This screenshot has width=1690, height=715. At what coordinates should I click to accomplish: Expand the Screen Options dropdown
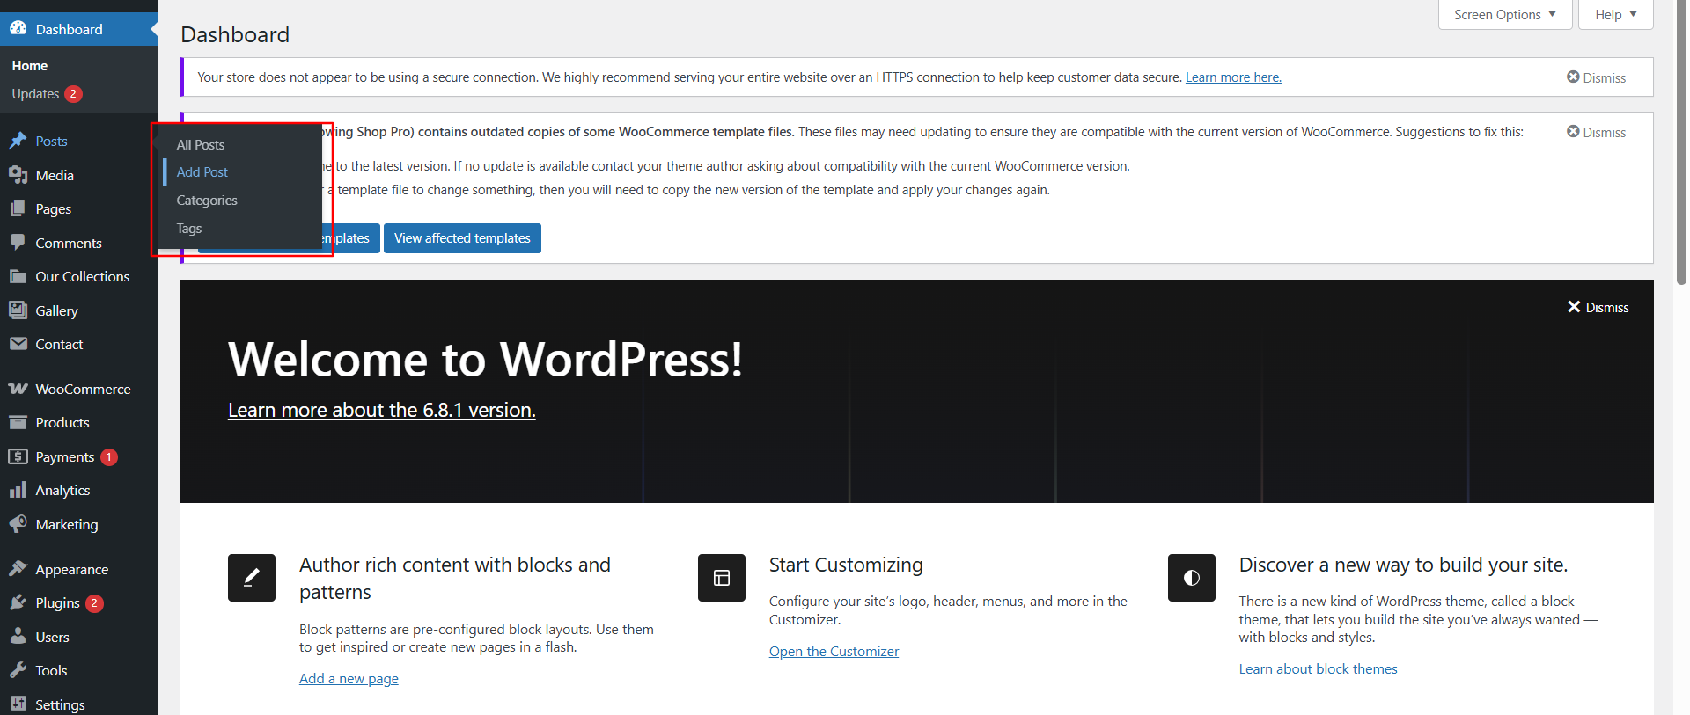1504,15
